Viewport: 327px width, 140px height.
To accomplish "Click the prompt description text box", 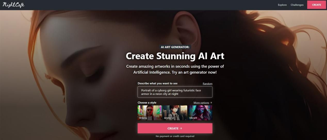I will click(175, 92).
